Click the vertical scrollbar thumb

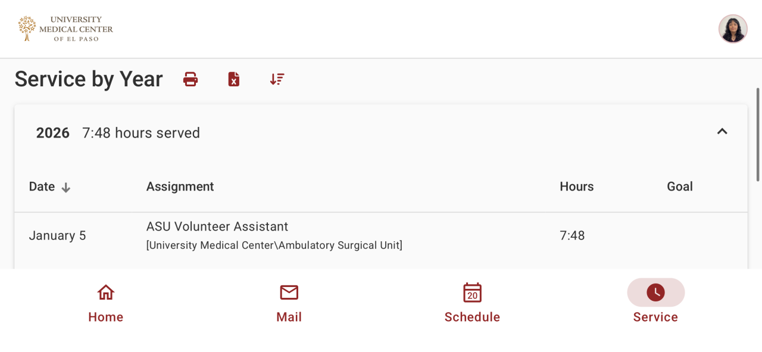pos(758,134)
